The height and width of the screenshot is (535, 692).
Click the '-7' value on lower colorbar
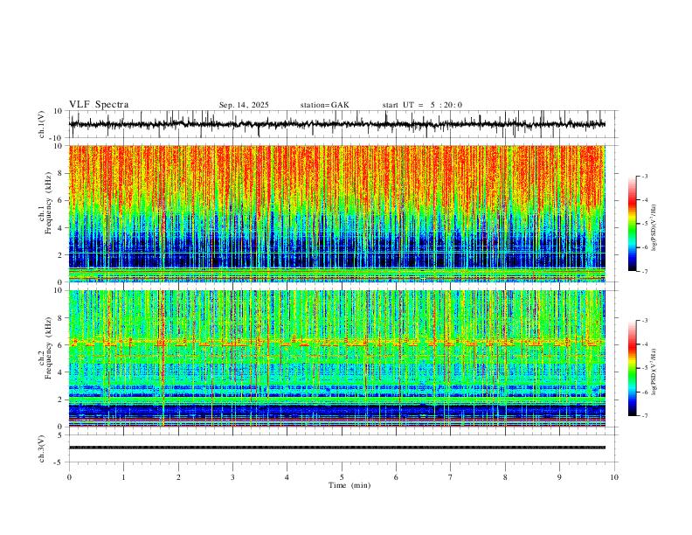point(644,415)
